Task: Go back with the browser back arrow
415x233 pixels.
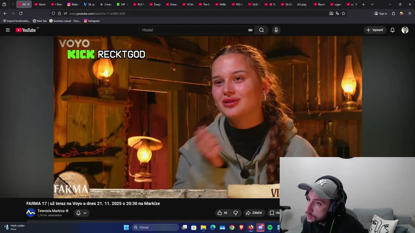Action: pos(5,14)
